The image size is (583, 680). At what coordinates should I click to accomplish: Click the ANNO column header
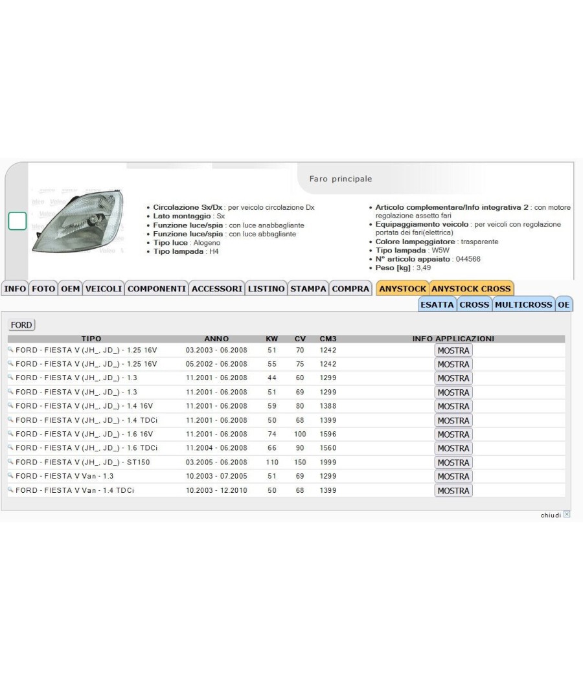[x=216, y=339]
